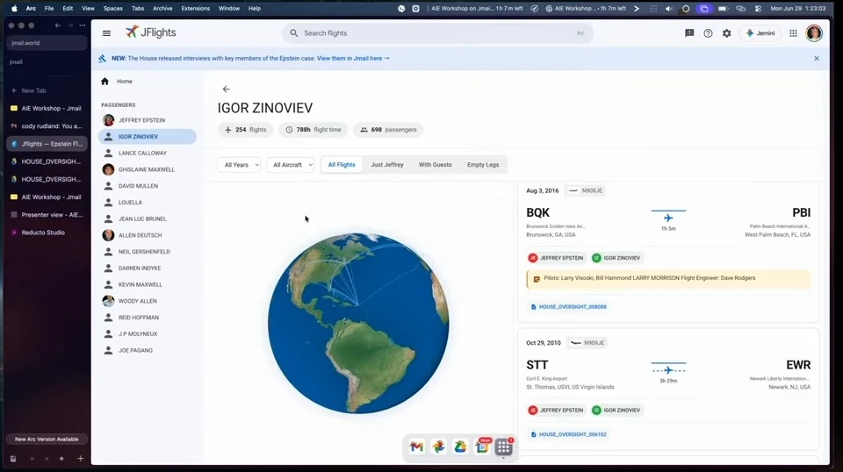Switch to Reducto Studio Arc tab

47,232
